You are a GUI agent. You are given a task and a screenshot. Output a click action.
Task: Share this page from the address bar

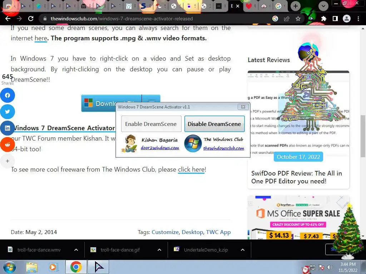[x=287, y=19]
